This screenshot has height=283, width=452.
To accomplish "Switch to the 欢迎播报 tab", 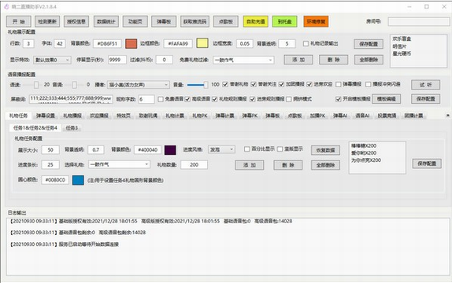I will (99, 116).
